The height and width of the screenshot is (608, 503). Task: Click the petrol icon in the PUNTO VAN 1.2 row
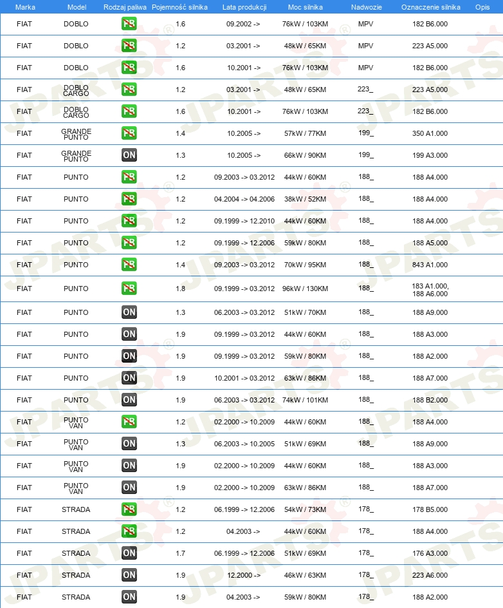[x=129, y=422]
